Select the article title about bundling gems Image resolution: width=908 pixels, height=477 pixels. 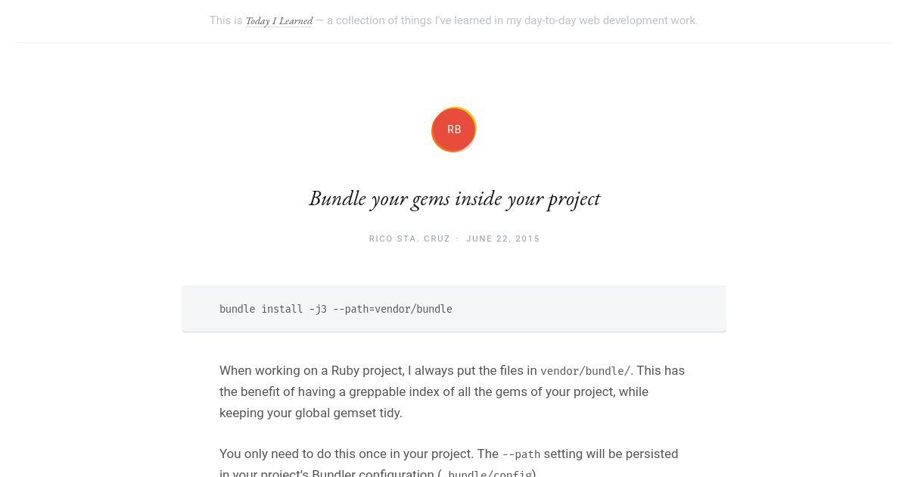pos(454,198)
